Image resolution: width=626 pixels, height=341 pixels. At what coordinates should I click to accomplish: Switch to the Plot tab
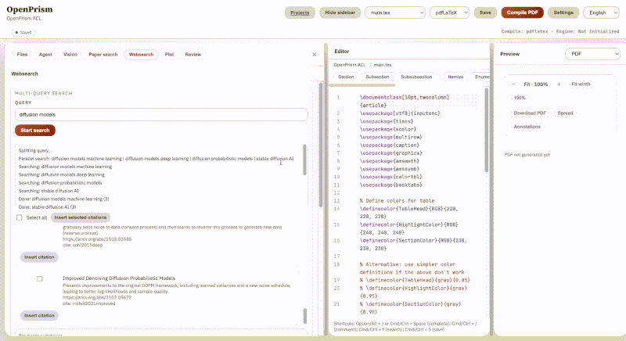(x=169, y=54)
